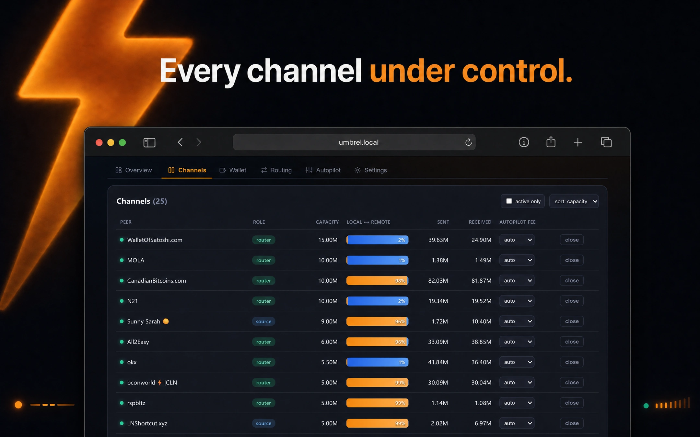Go back with the browser back arrow

coord(180,142)
